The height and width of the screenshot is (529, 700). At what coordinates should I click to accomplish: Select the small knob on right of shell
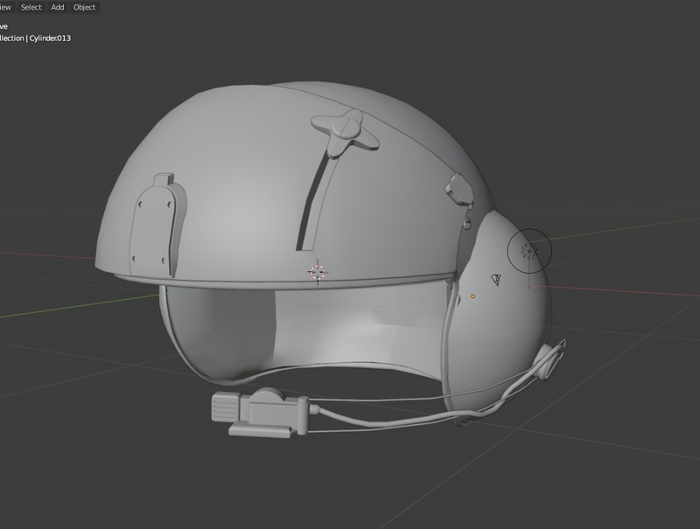point(458,186)
